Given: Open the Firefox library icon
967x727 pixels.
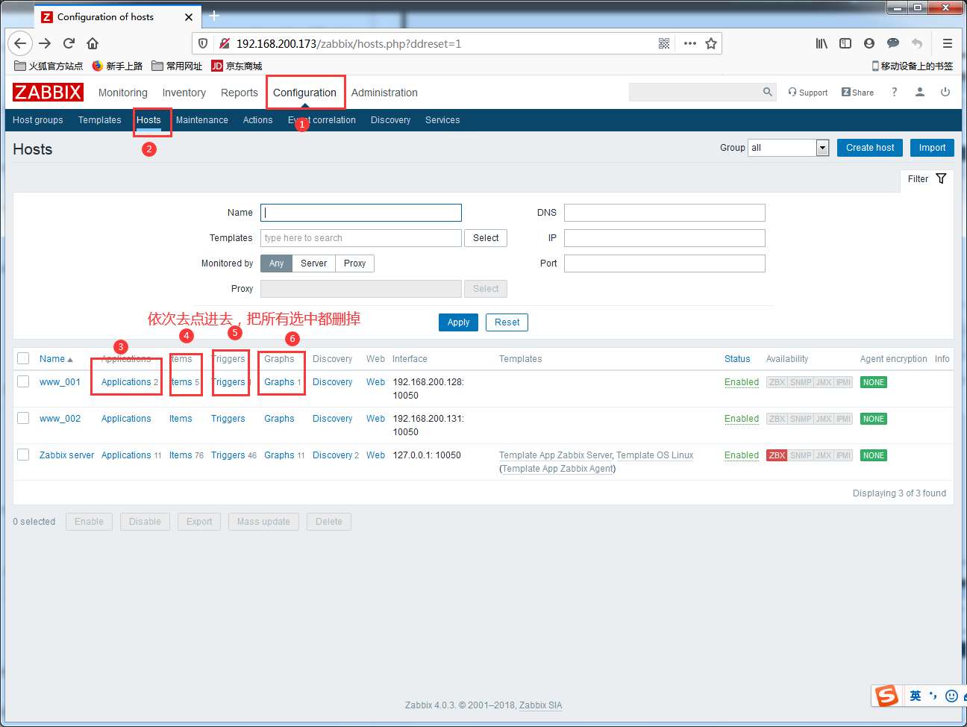Looking at the screenshot, I should (822, 43).
